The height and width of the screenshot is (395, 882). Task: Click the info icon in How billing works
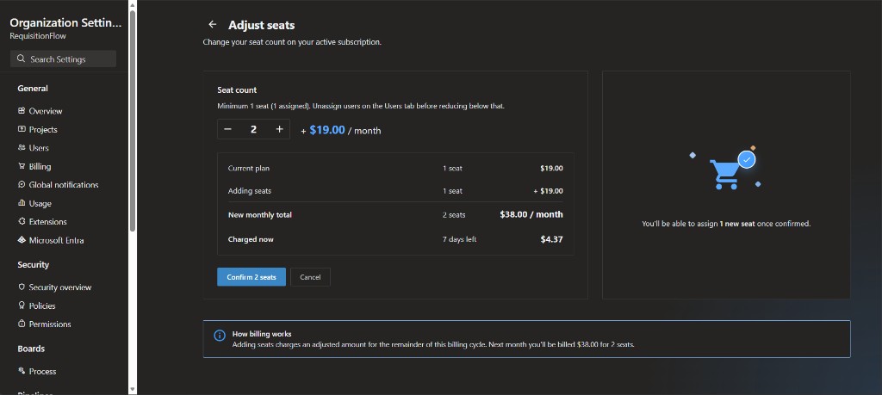(x=220, y=336)
